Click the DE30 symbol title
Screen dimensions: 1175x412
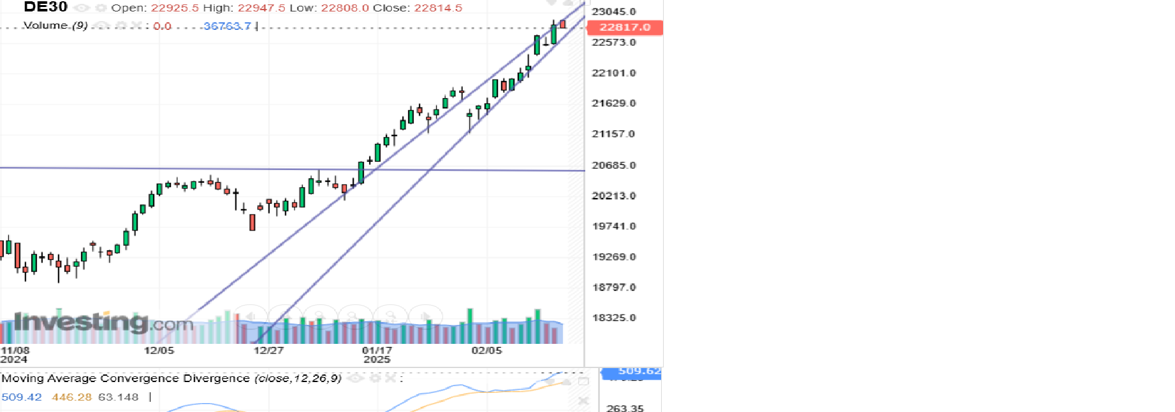click(x=45, y=8)
